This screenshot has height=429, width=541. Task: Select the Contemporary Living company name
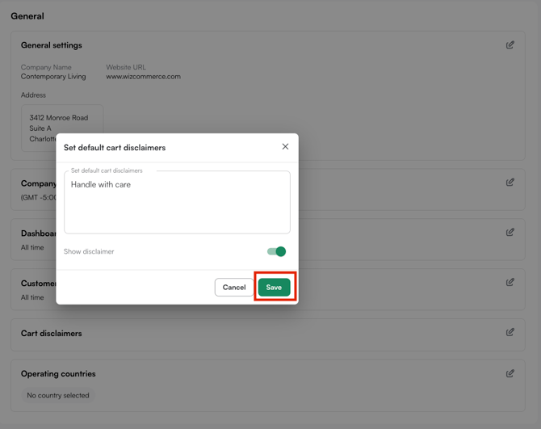point(53,77)
